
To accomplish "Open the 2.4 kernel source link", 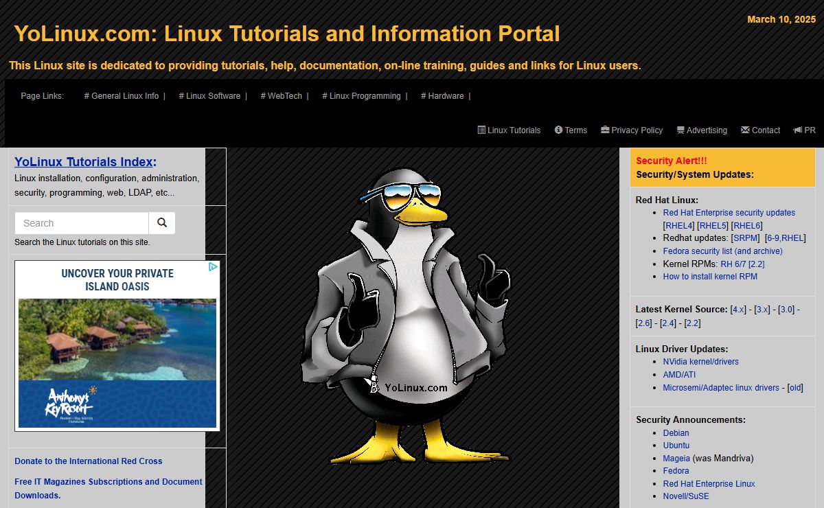I will 668,323.
